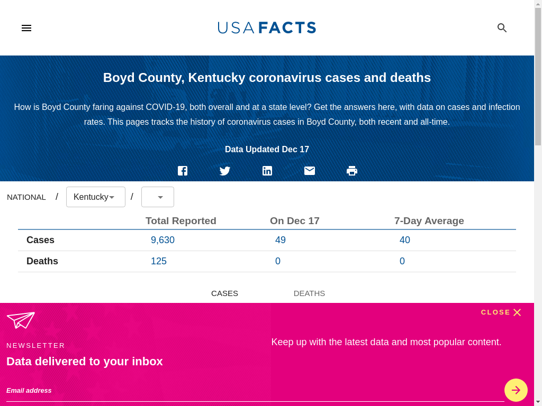This screenshot has height=406, width=542.
Task: Switch to the CASES tab
Action: tap(224, 293)
